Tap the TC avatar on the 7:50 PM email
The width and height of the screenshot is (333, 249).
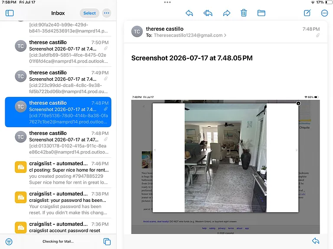point(21,46)
